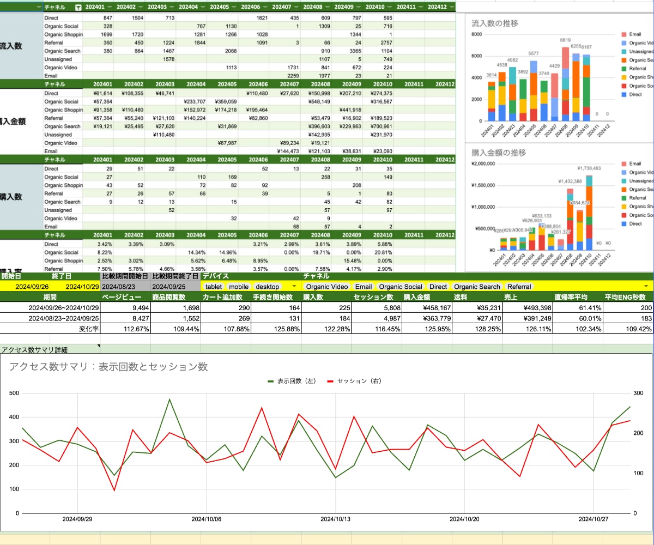Image resolution: width=654 pixels, height=545 pixels.
Task: Click the filter icon left of チャネル header
Action: [38, 8]
